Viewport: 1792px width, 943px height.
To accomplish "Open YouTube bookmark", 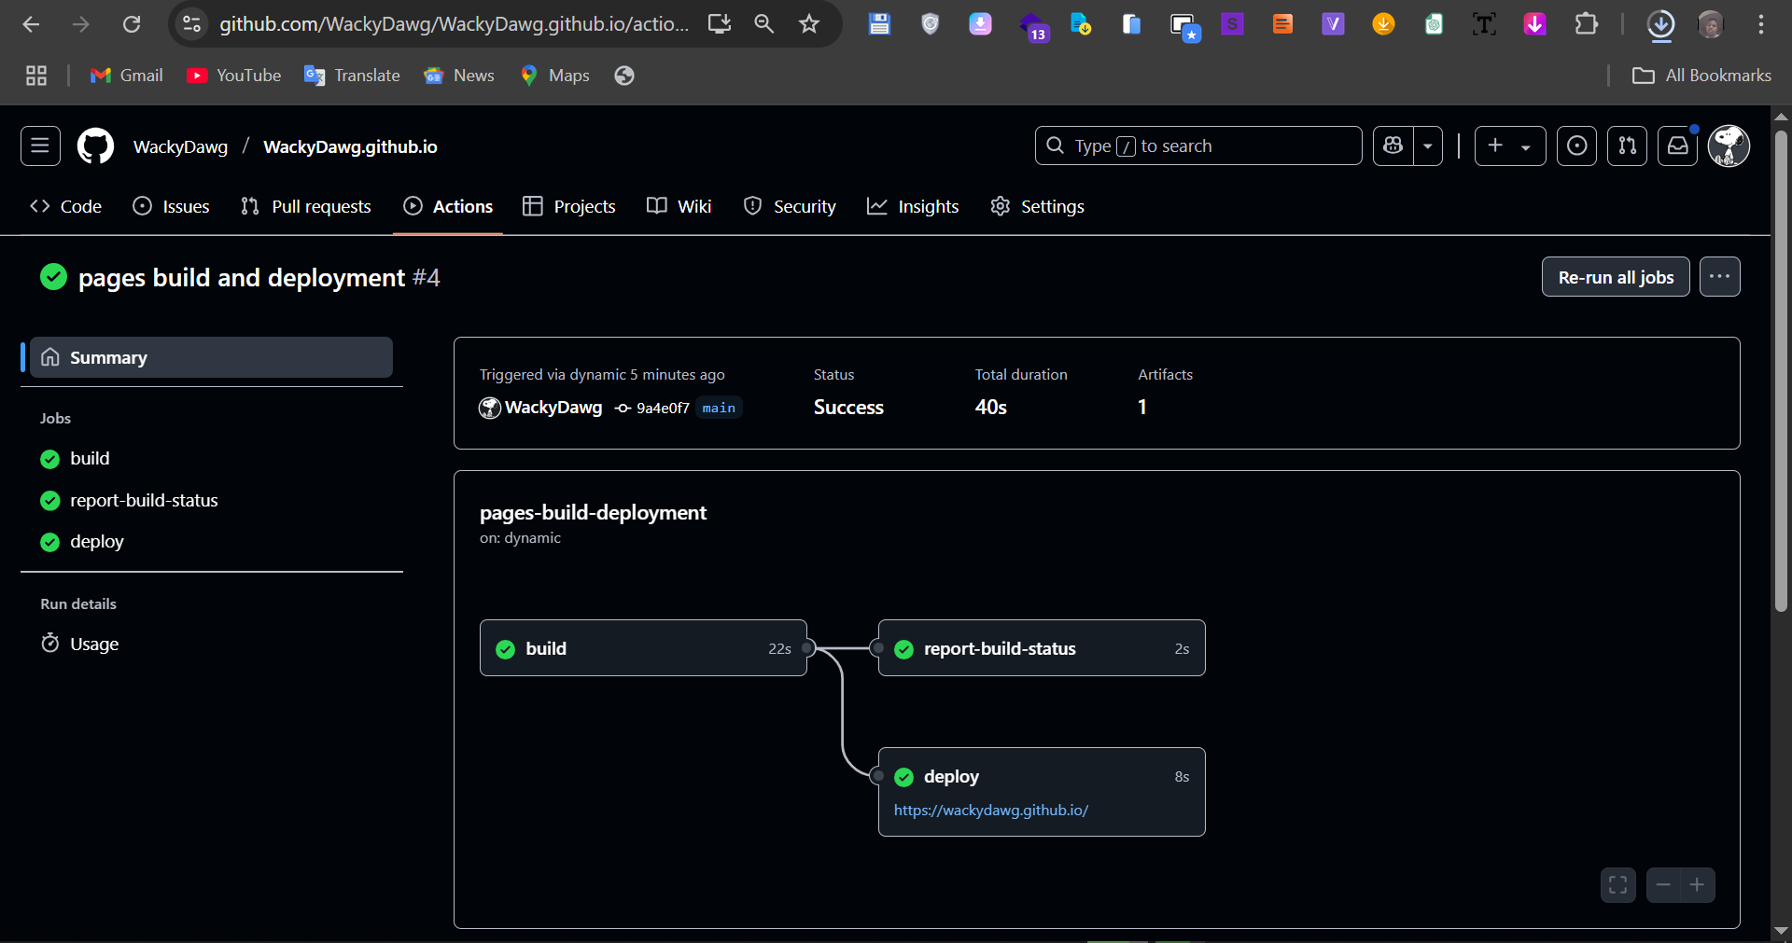I will (x=234, y=76).
